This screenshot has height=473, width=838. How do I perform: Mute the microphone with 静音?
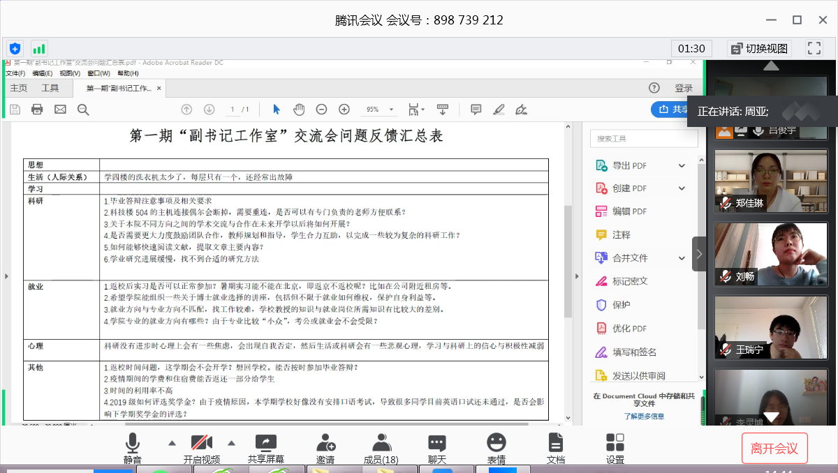pyautogui.click(x=132, y=447)
